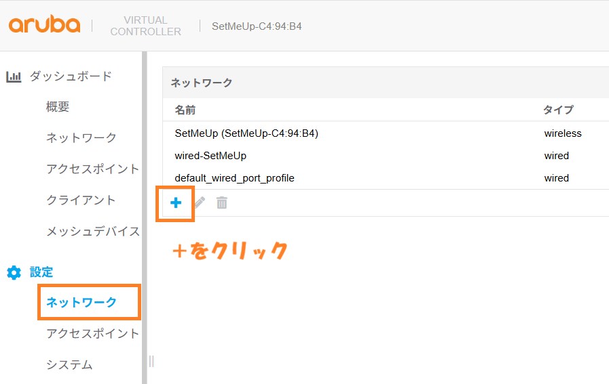Image resolution: width=609 pixels, height=384 pixels.
Task: Collapse the sidebar using divider handle
Action: point(151,361)
